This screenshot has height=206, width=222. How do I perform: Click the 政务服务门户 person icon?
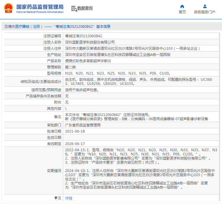click(205, 6)
